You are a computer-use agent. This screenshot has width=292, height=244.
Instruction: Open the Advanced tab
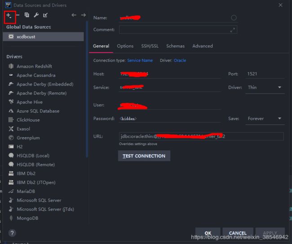203,46
